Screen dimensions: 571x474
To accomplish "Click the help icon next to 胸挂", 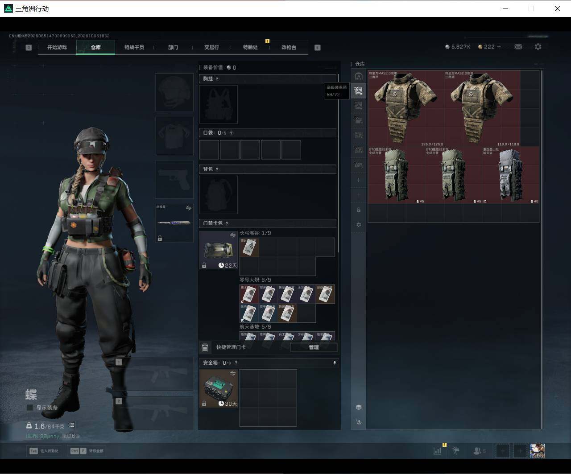I will (x=217, y=79).
